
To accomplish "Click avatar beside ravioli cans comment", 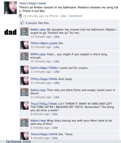I will tap(24, 92).
